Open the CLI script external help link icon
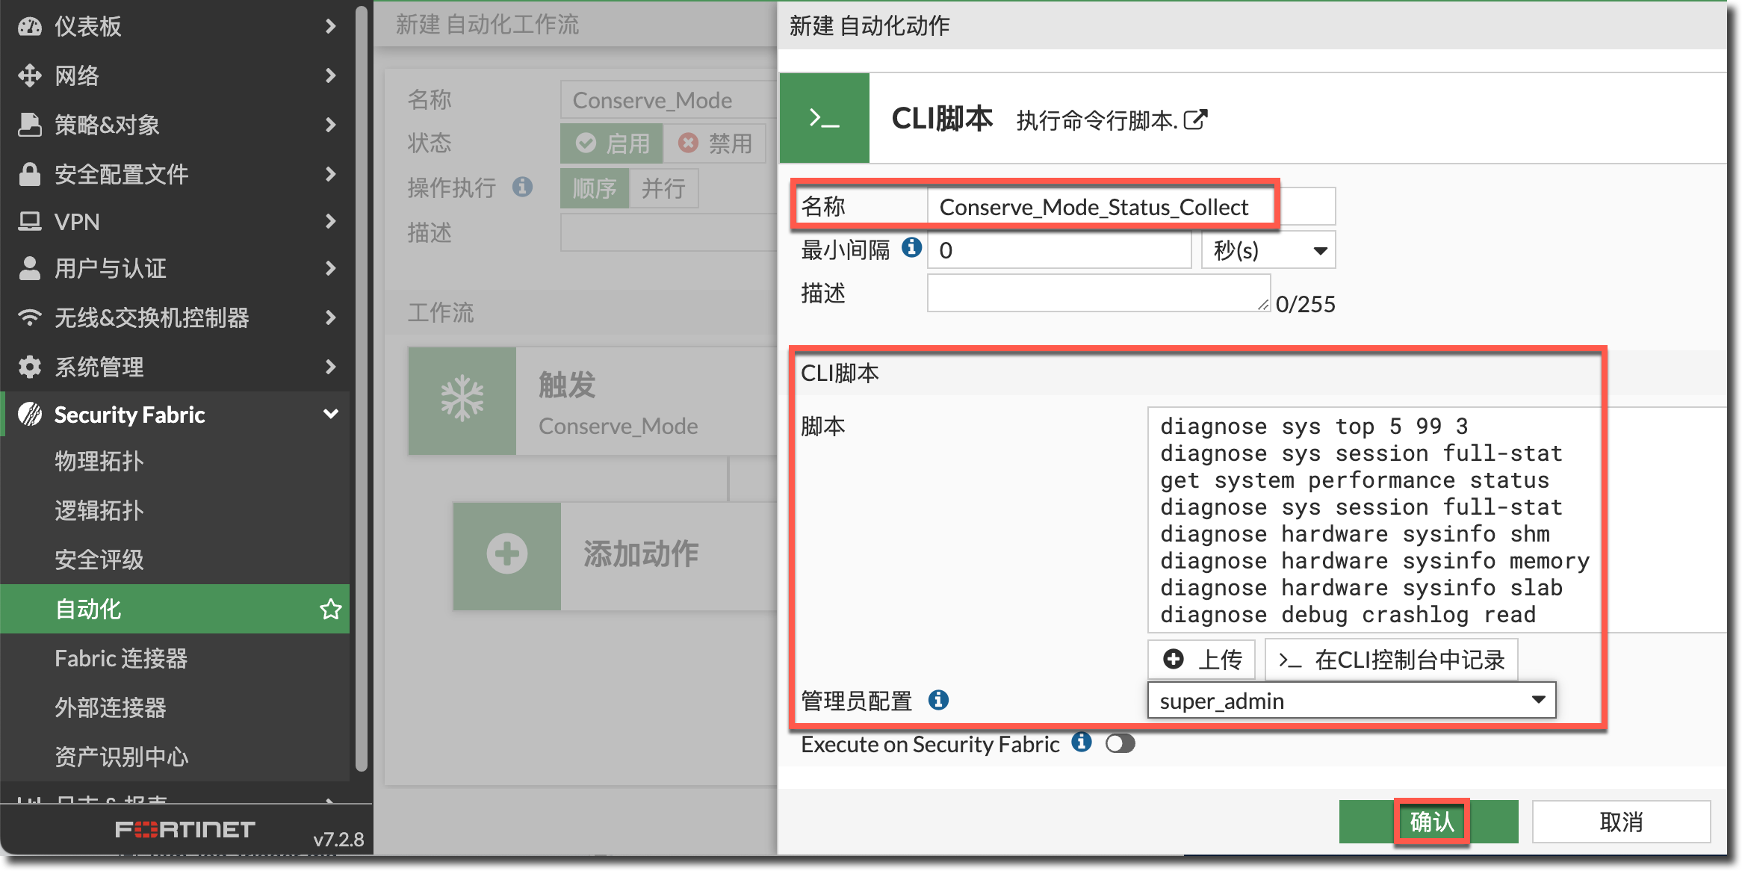Viewport: 1742px width, 871px height. click(1195, 120)
